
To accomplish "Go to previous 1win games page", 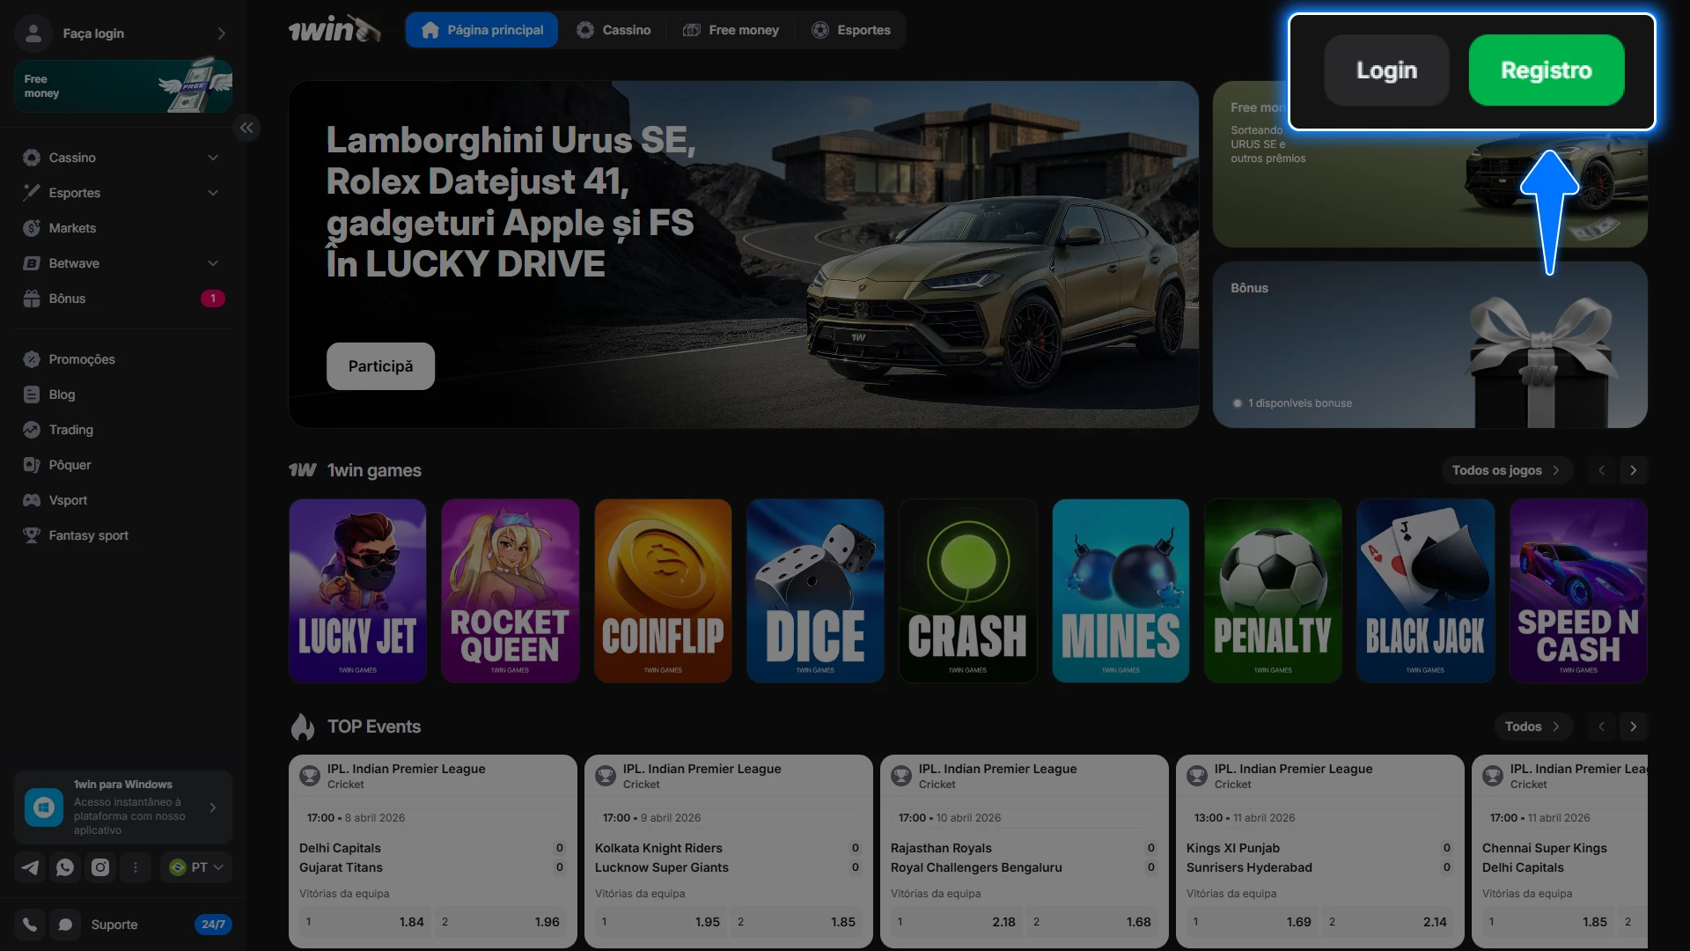I will point(1602,470).
